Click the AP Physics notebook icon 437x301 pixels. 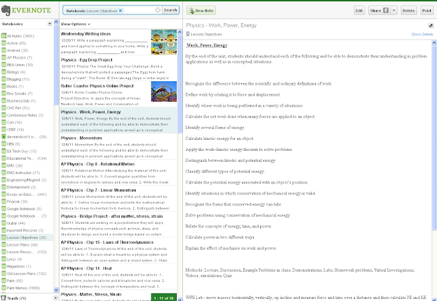(3, 58)
